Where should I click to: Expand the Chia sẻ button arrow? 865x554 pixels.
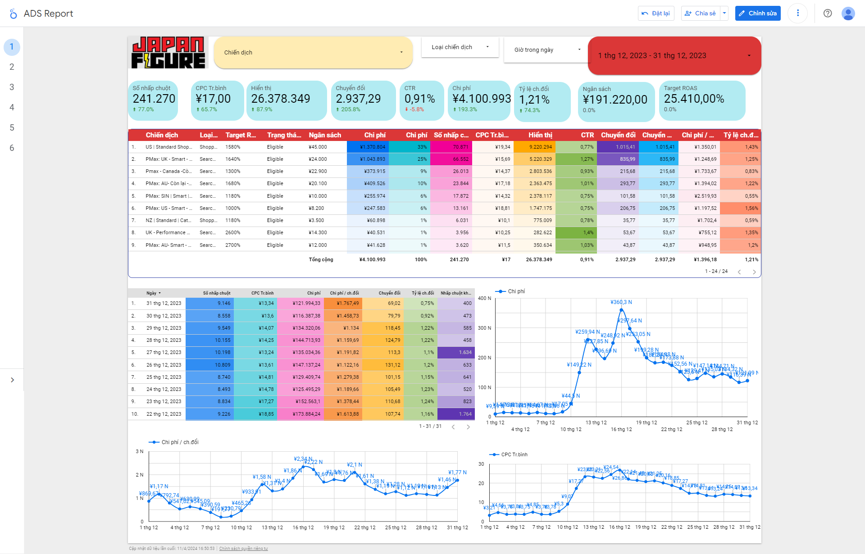(724, 13)
